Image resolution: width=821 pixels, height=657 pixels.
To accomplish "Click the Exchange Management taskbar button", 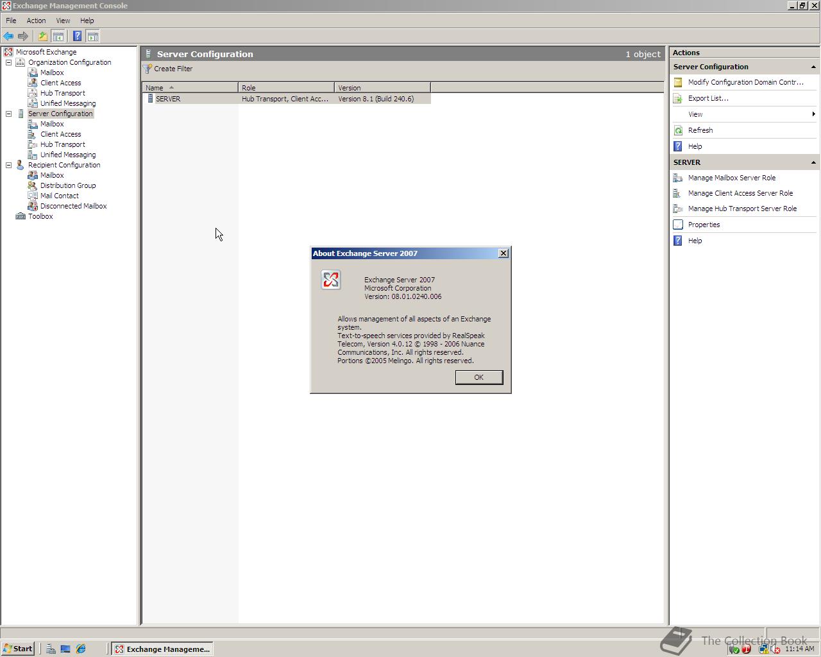I will tap(162, 649).
